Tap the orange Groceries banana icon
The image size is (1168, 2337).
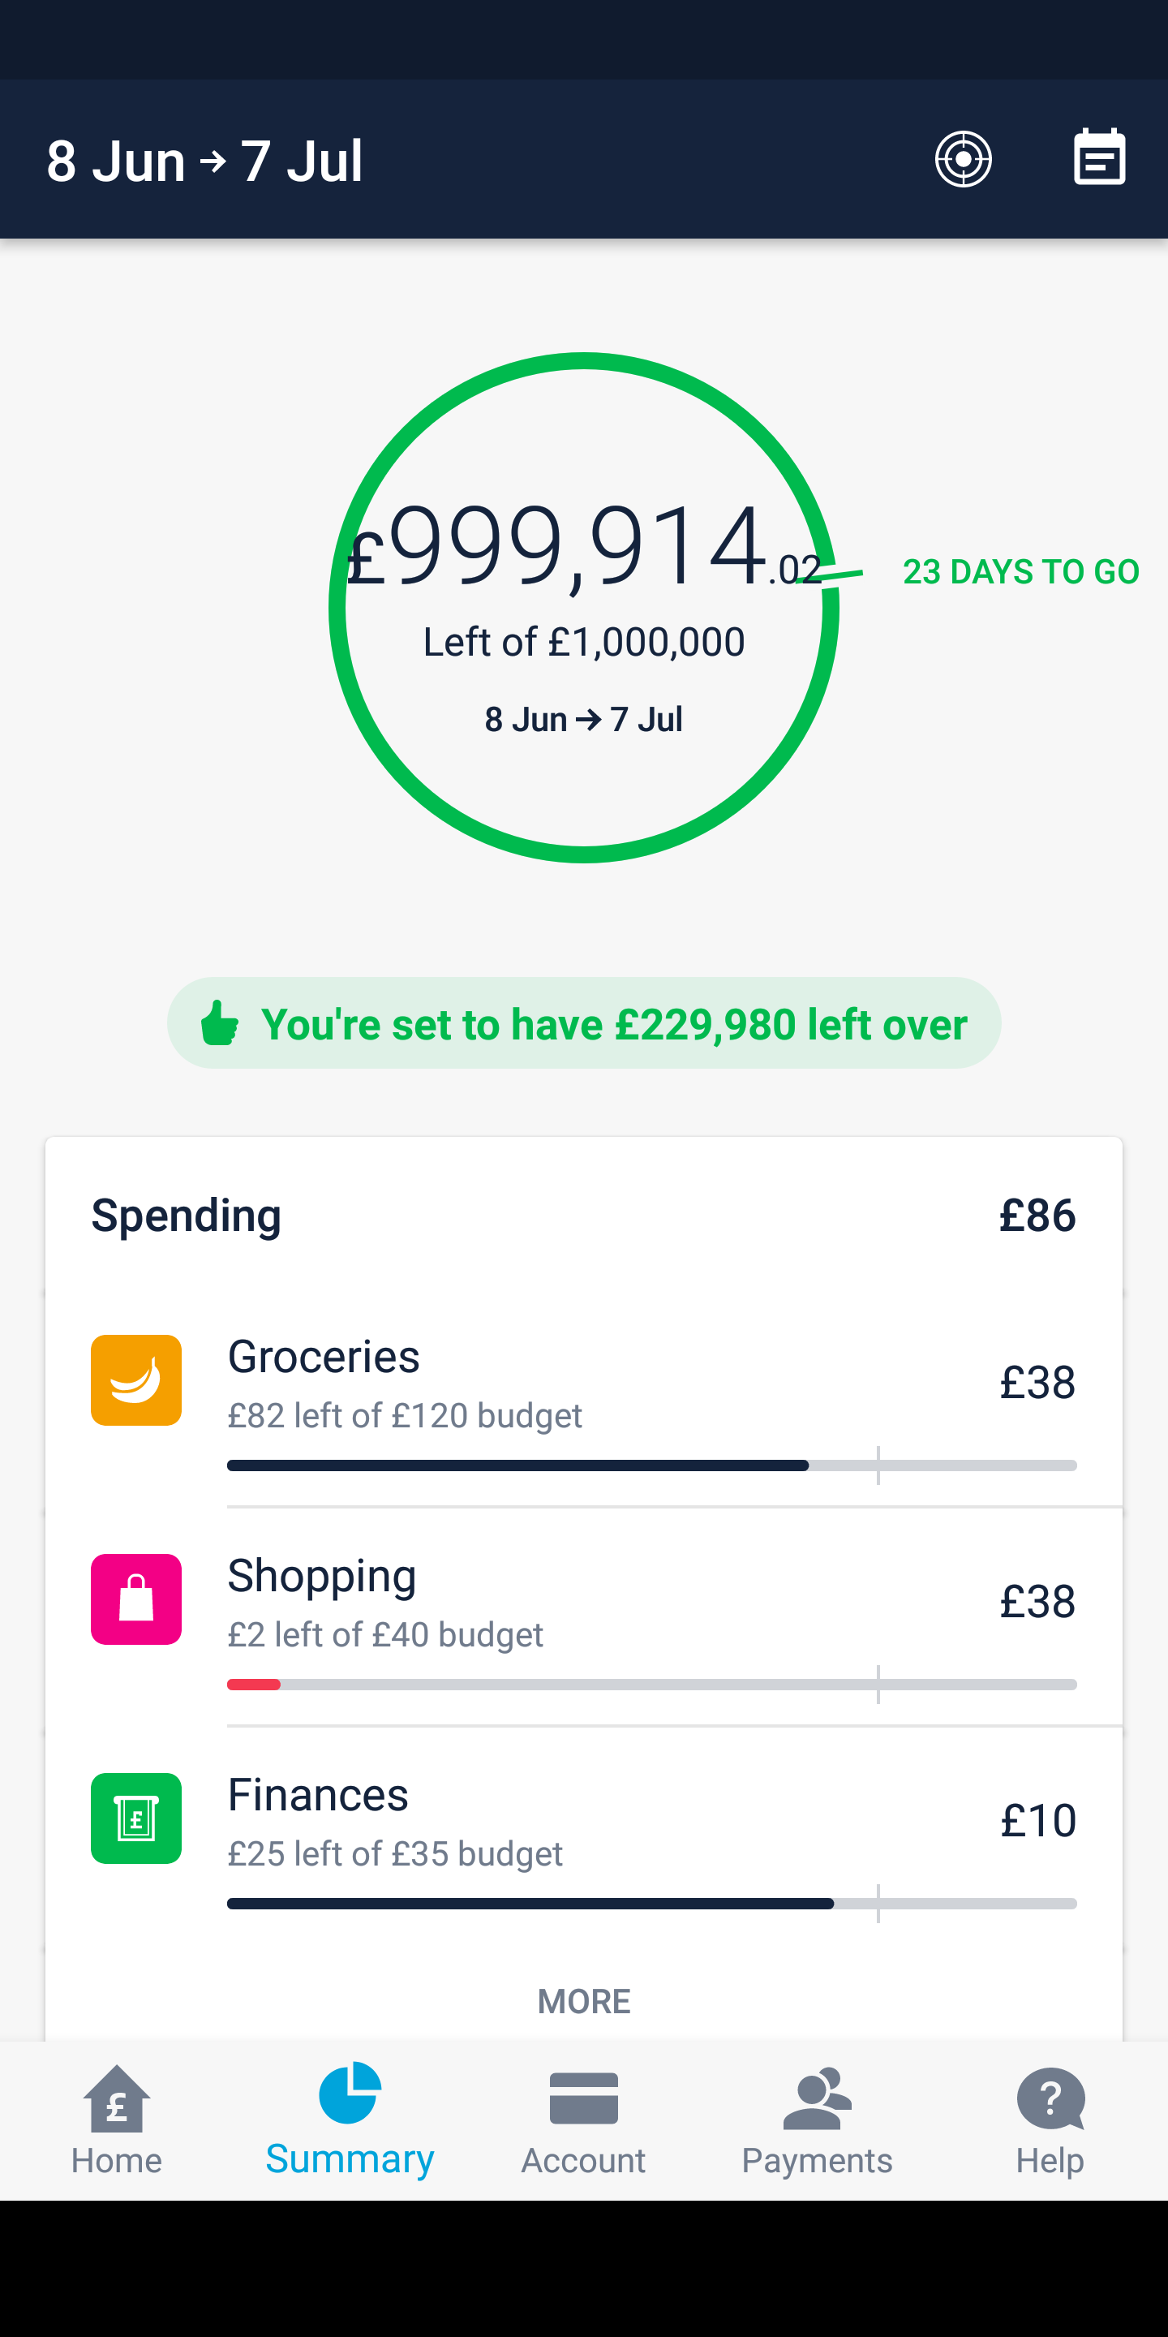point(136,1379)
